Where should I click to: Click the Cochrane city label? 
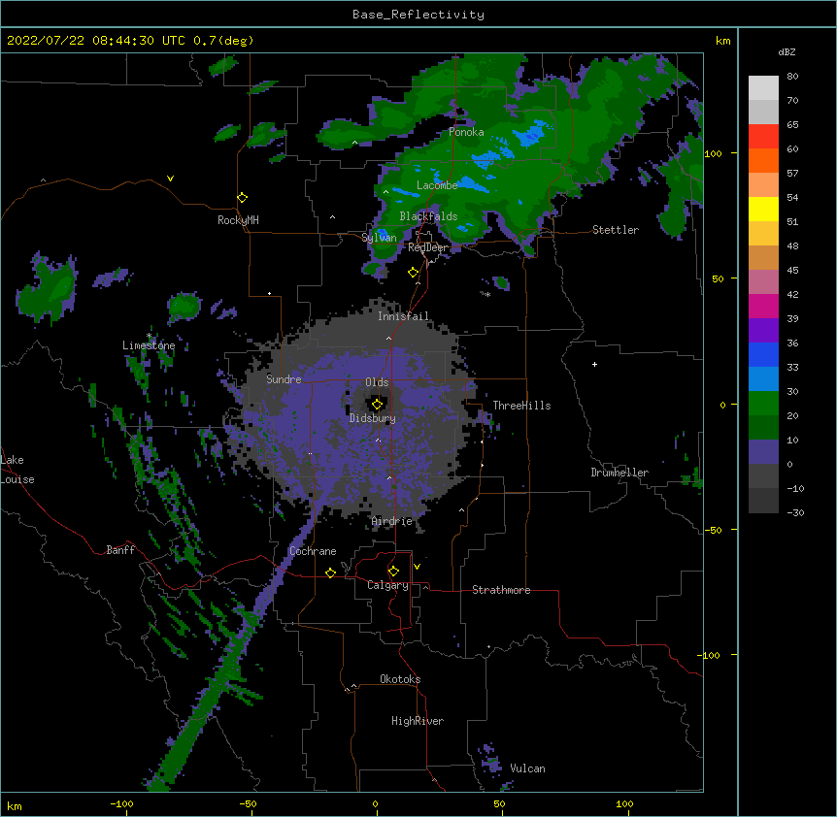click(x=313, y=551)
